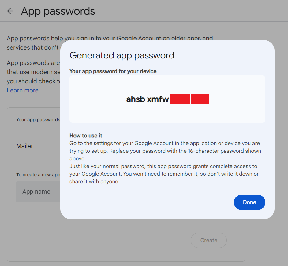This screenshot has height=266, width=288.
Task: Click the Create button
Action: tap(209, 240)
